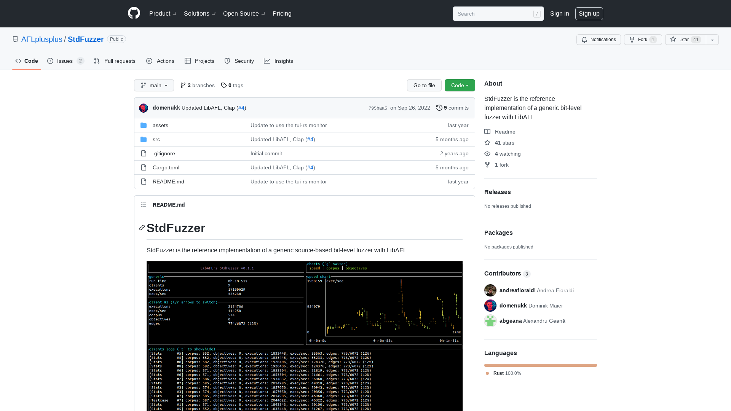
Task: Open the Pricing link
Action: click(x=282, y=13)
